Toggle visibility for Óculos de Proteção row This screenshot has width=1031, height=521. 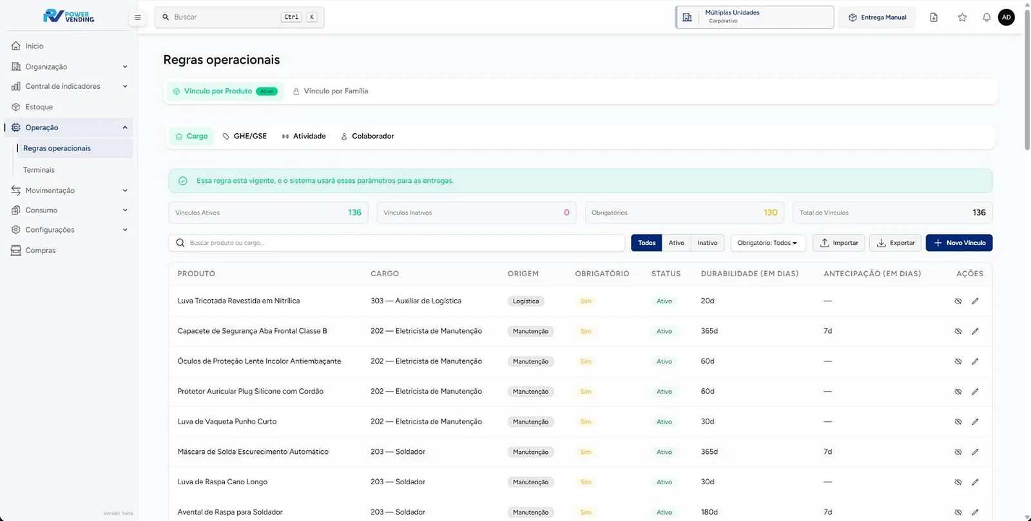pyautogui.click(x=958, y=361)
